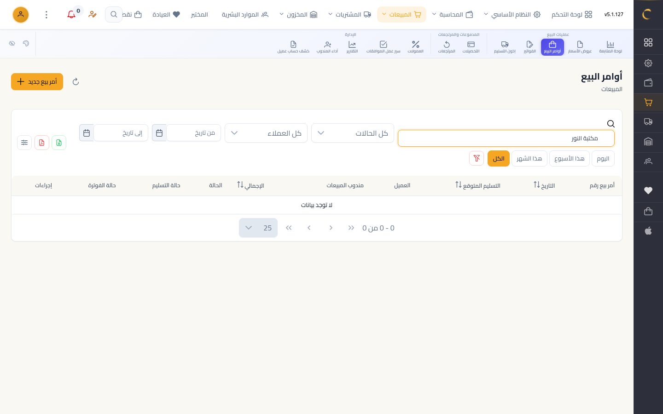Expand the المخزون inventory menu
Image resolution: width=663 pixels, height=414 pixels.
(299, 15)
